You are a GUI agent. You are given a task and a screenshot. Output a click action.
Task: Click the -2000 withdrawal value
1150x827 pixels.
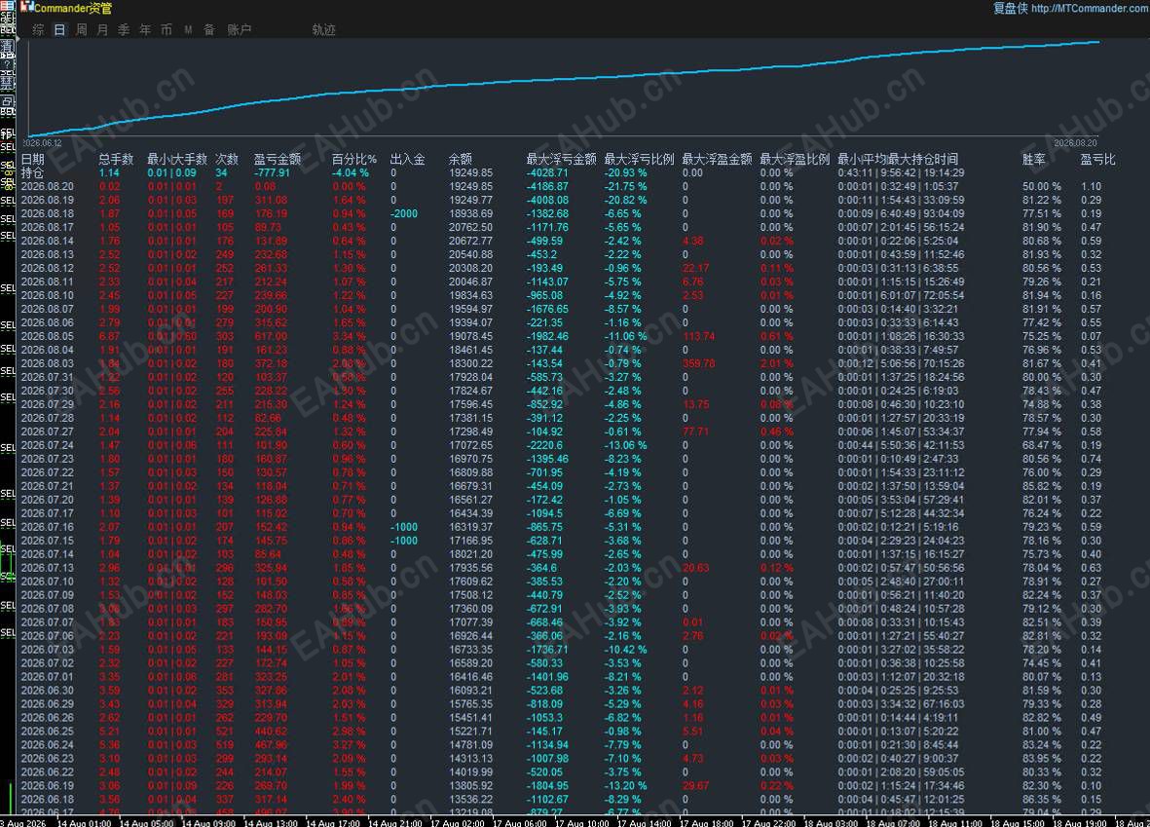404,213
